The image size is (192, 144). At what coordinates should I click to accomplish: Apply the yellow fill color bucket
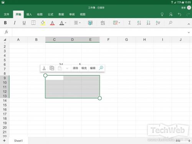point(43,23)
